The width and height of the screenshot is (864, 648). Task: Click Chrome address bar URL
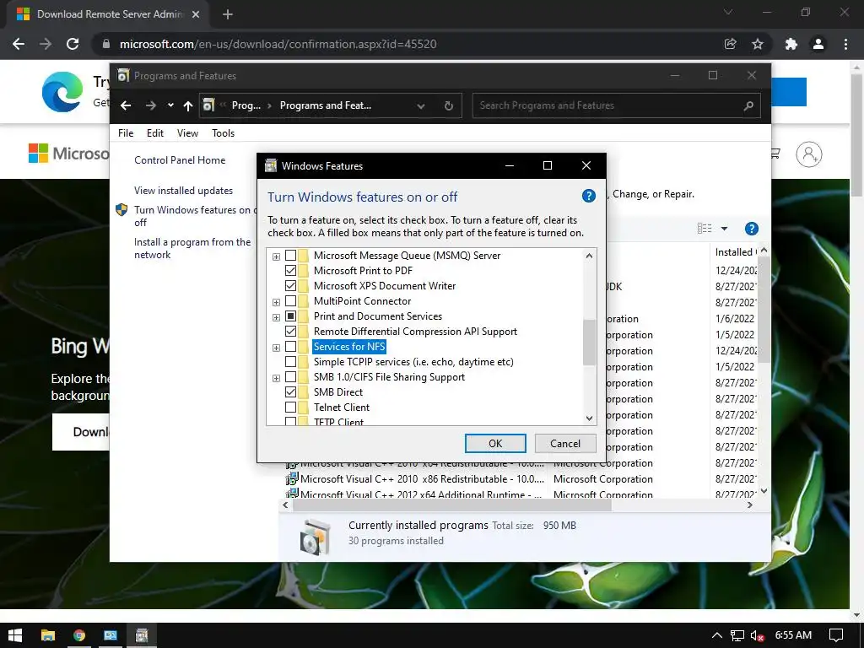coord(278,44)
